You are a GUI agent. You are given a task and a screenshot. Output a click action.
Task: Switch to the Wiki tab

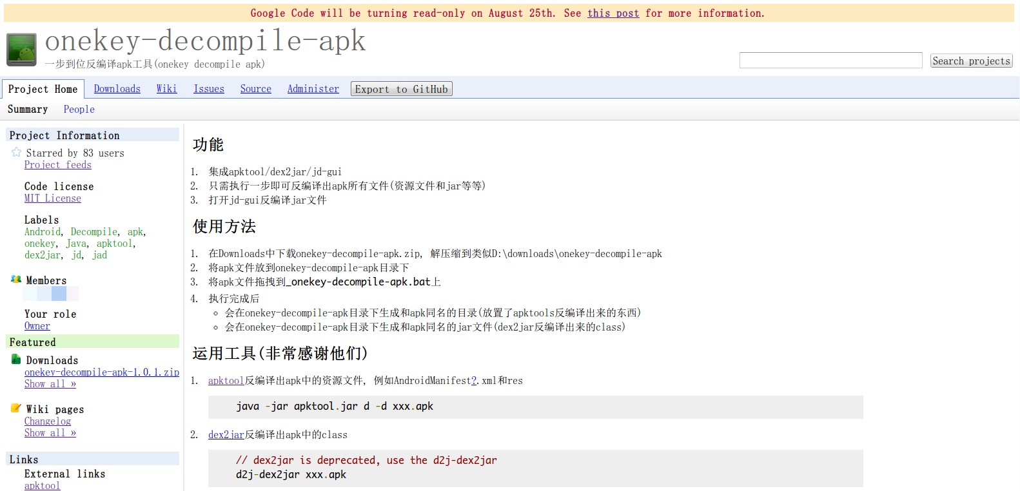point(166,89)
